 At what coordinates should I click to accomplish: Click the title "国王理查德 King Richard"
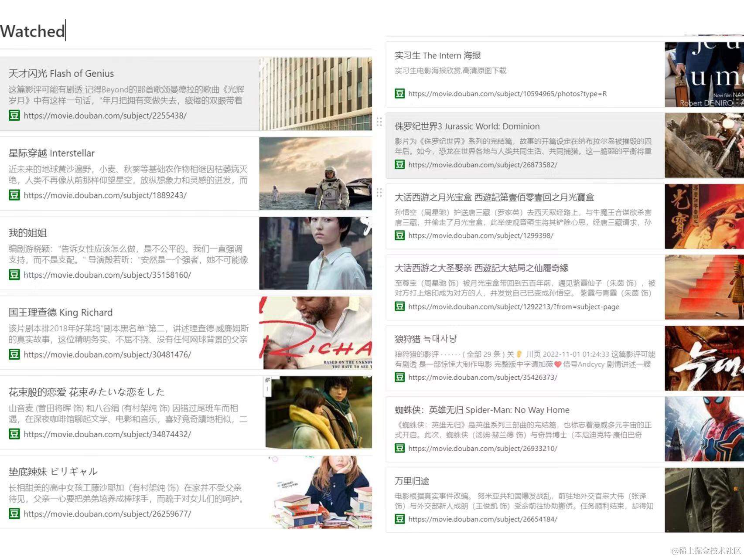(61, 313)
